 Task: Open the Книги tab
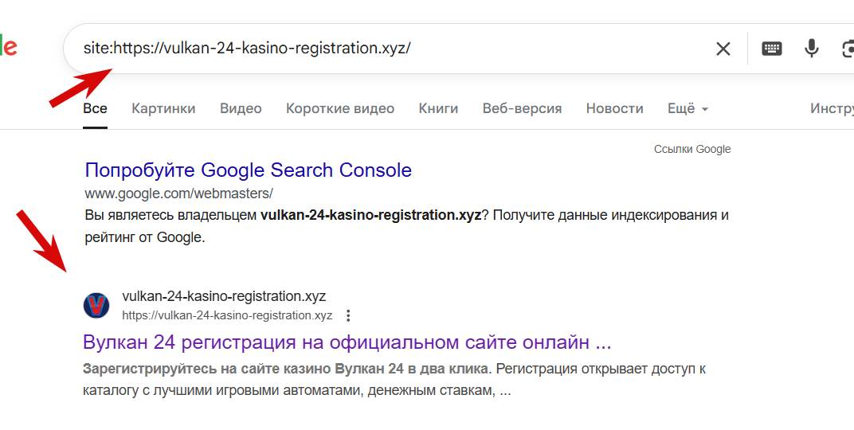point(438,109)
